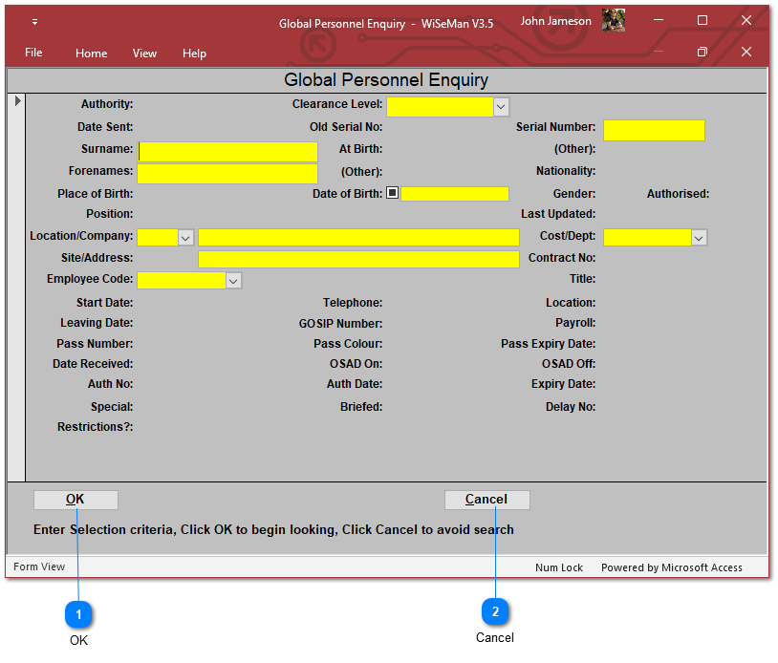This screenshot has width=778, height=663.
Task: Expand the Cost/Dept dropdown list
Action: pyautogui.click(x=699, y=238)
